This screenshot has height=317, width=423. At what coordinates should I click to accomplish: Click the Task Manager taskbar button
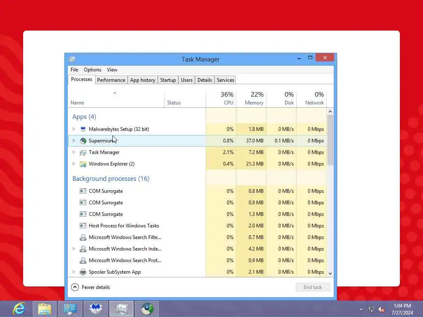point(121,309)
